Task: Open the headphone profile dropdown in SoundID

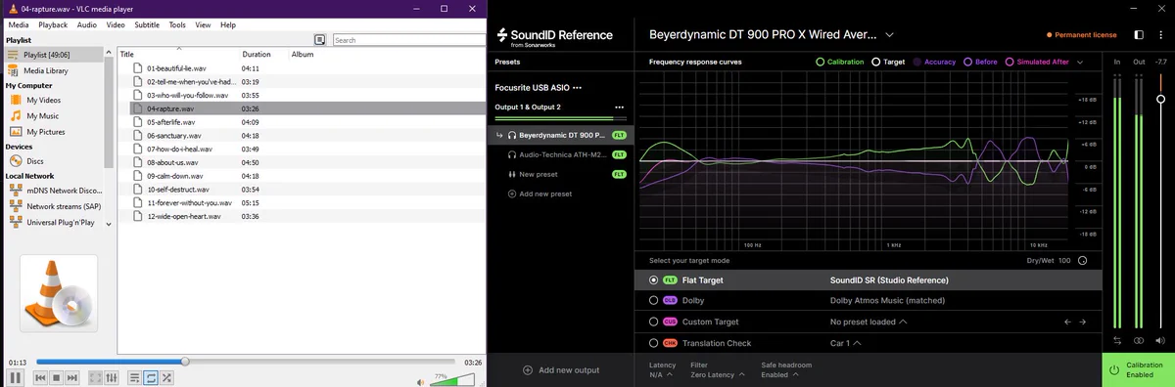Action: pos(889,34)
